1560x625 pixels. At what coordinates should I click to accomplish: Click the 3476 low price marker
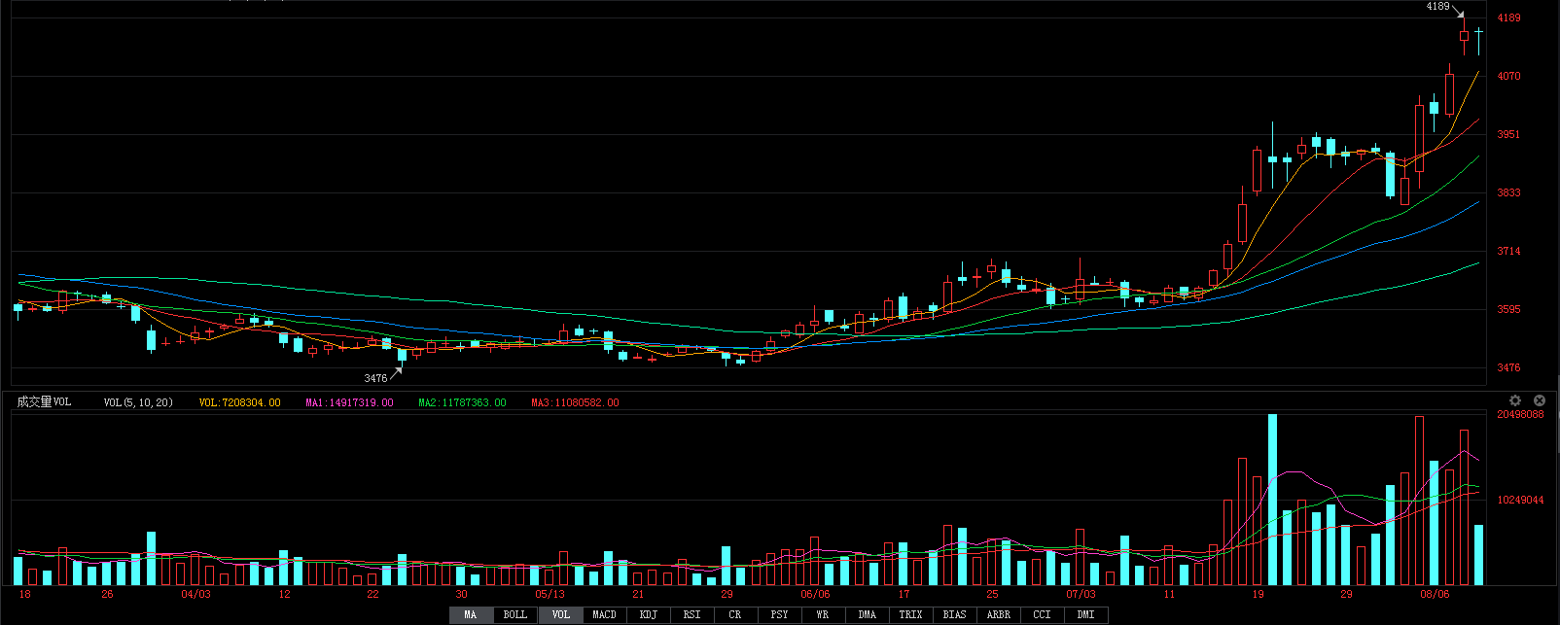(x=375, y=378)
